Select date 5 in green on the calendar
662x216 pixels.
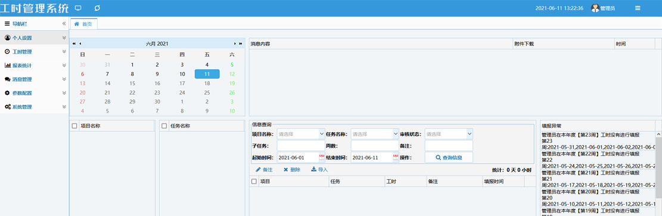click(x=232, y=64)
